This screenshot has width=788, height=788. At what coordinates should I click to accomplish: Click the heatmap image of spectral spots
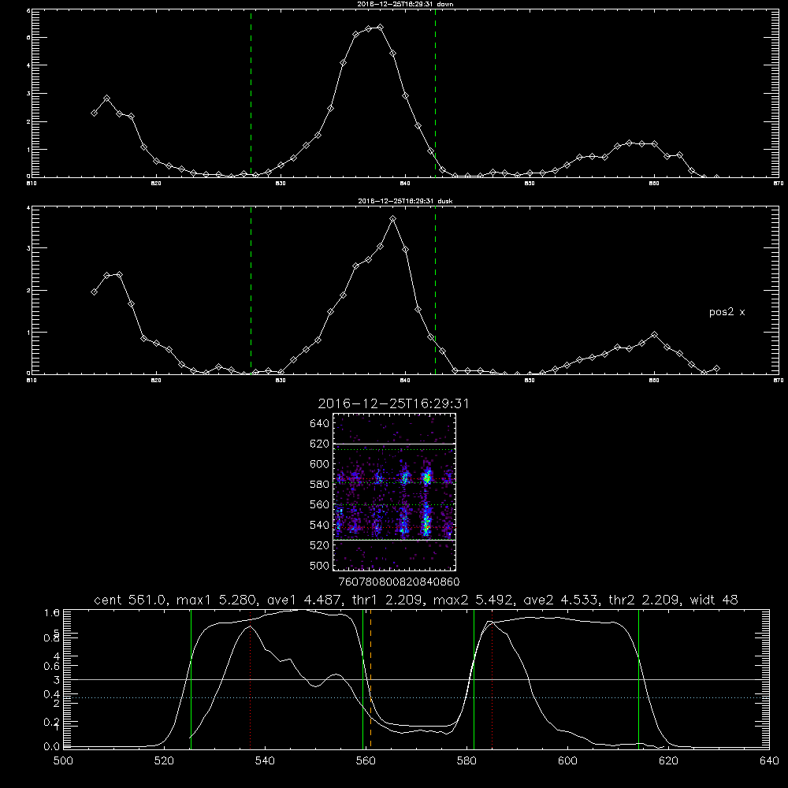point(395,492)
